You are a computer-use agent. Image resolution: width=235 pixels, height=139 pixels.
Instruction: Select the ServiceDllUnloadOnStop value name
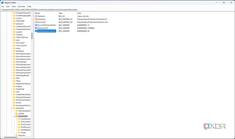coord(47,25)
